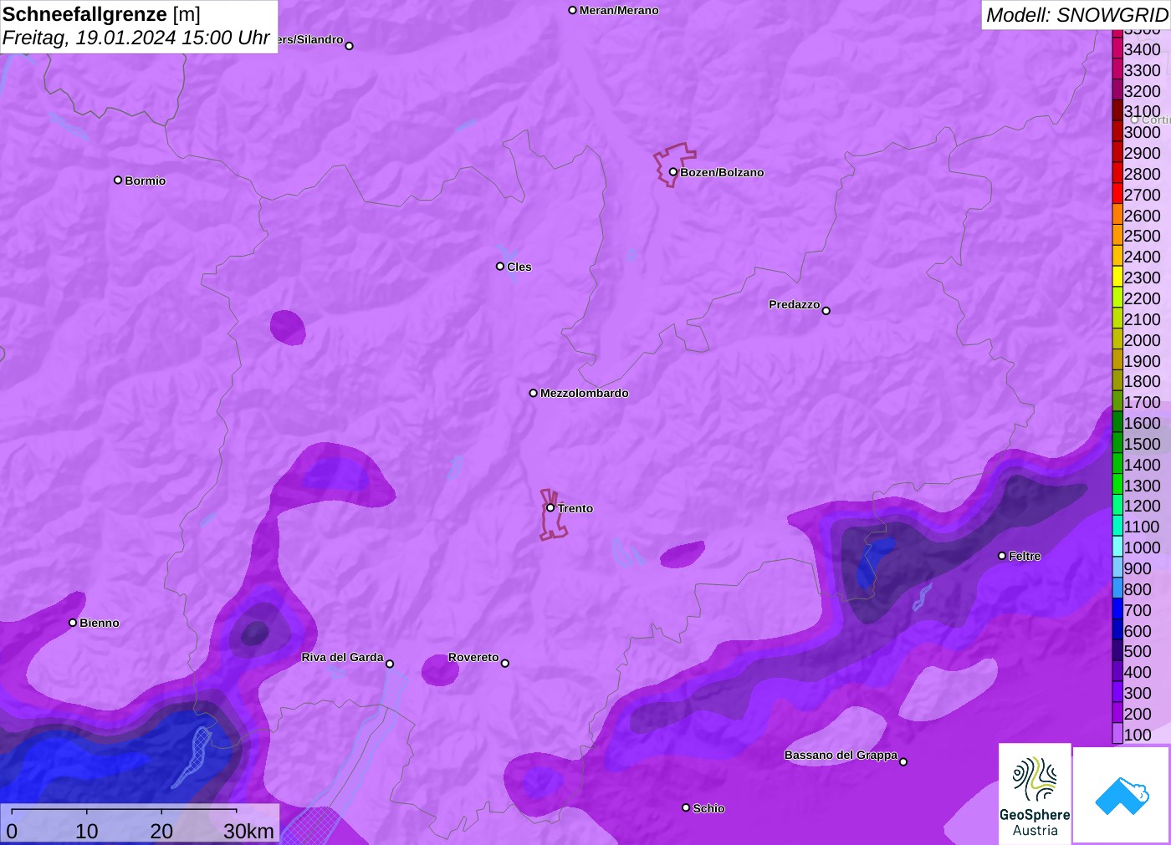The height and width of the screenshot is (845, 1171).
Task: Click the Bienno city marker dot
Action: (73, 623)
